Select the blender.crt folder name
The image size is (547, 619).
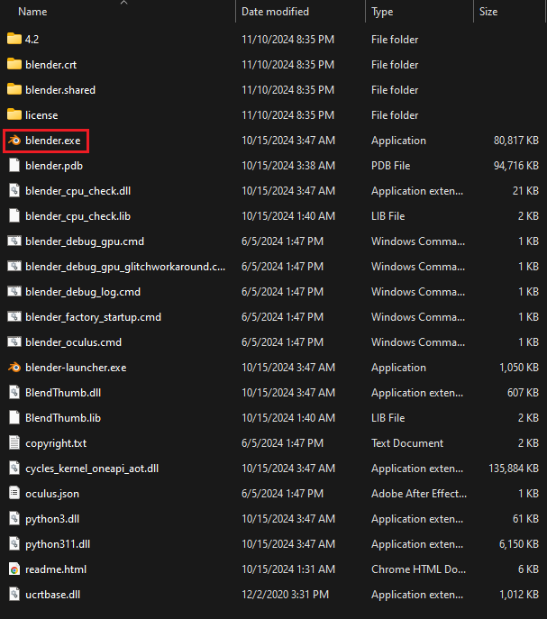(51, 65)
